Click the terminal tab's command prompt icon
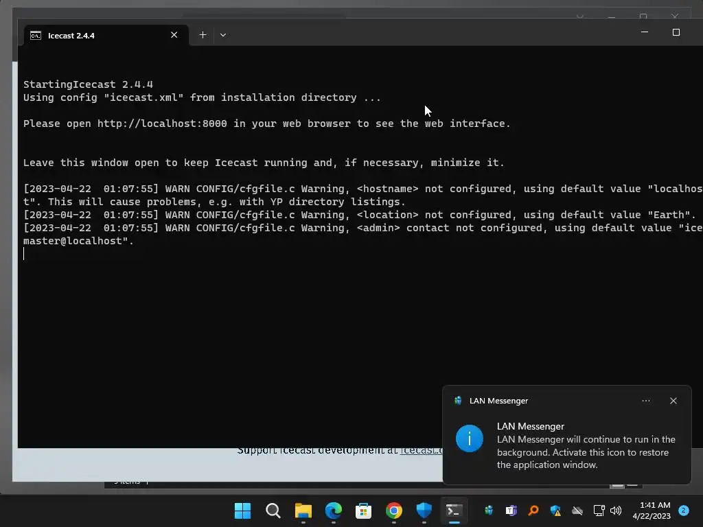 click(36, 36)
